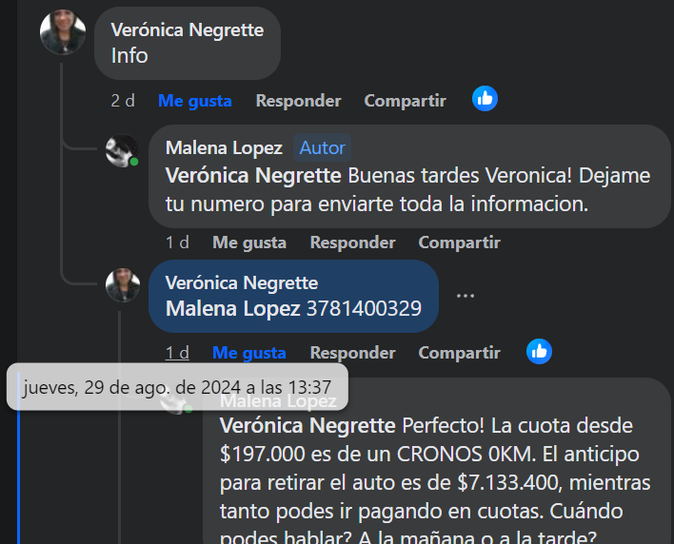Select the Info comment text
The width and height of the screenshot is (674, 544).
129,56
